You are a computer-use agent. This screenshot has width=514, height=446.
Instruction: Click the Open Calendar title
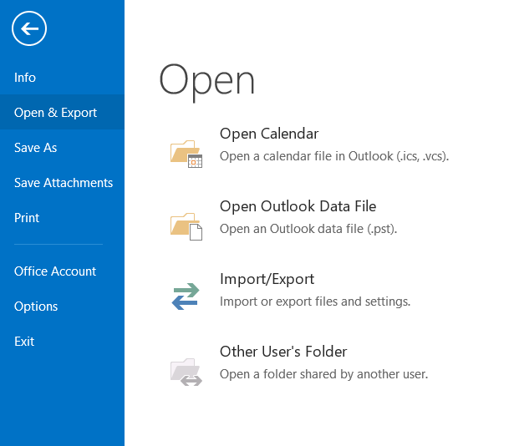coord(269,134)
